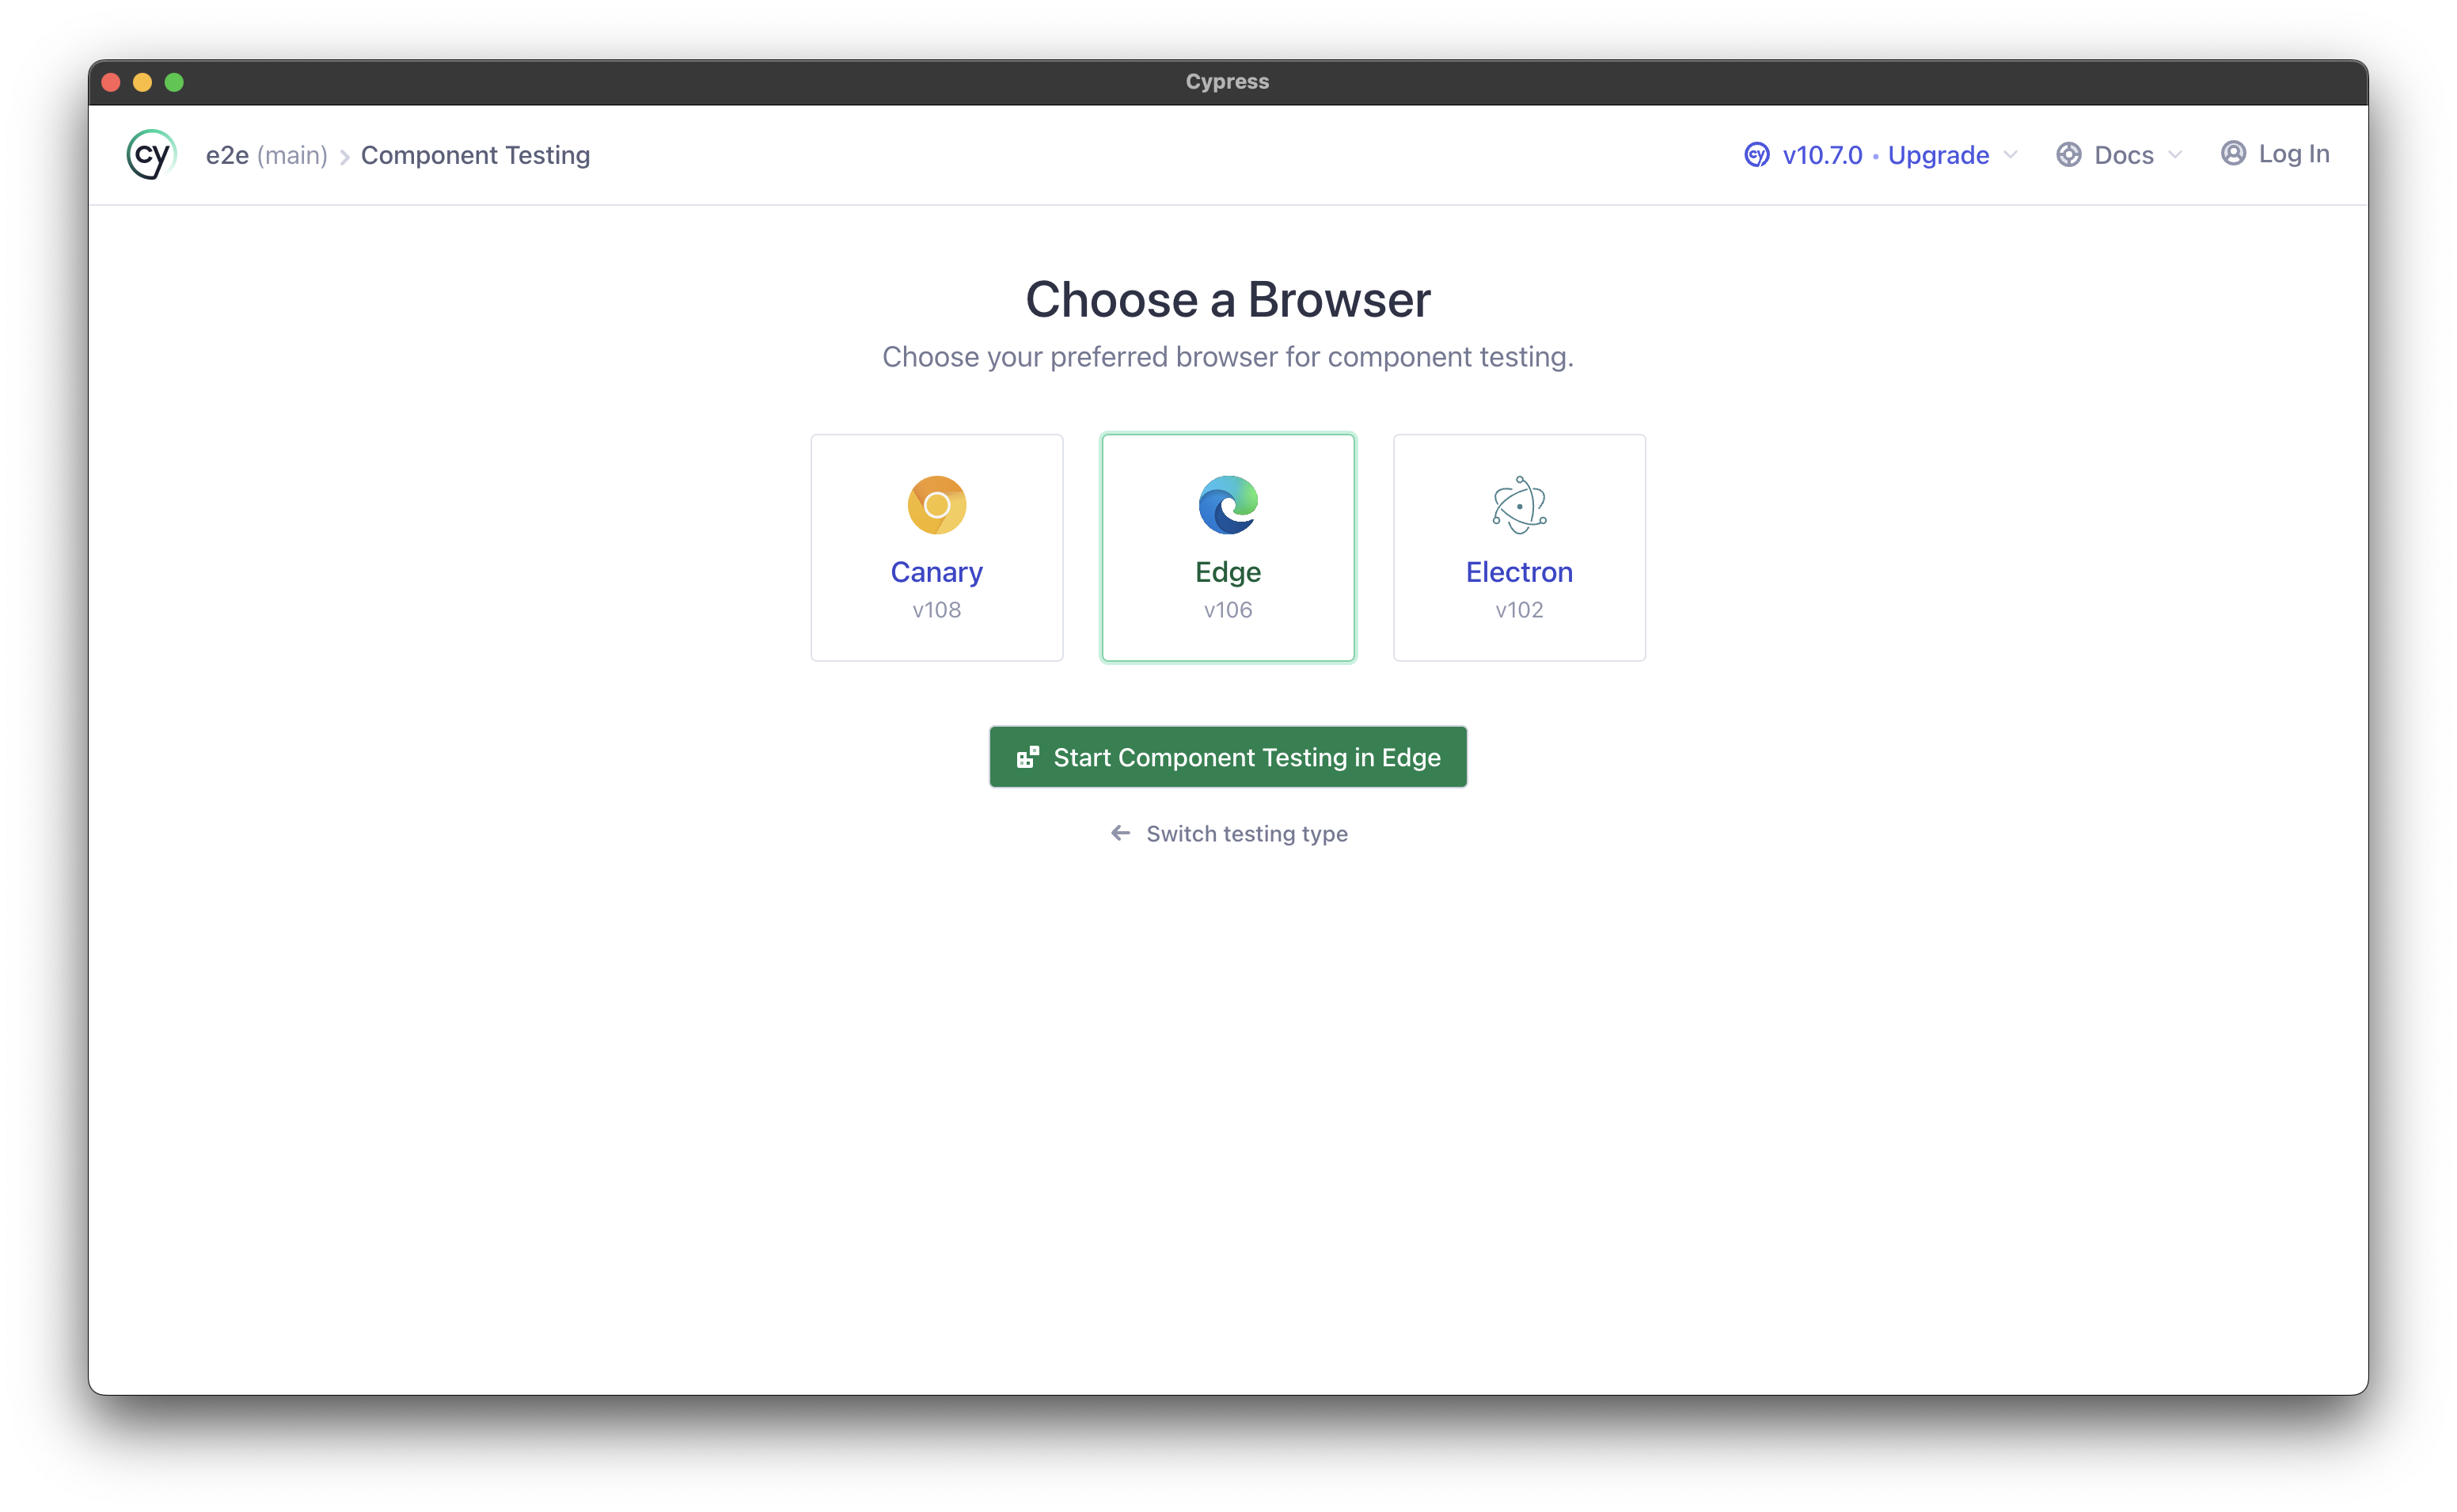
Task: Expand the v10.7.0 Upgrade dropdown chevron
Action: [2011, 155]
